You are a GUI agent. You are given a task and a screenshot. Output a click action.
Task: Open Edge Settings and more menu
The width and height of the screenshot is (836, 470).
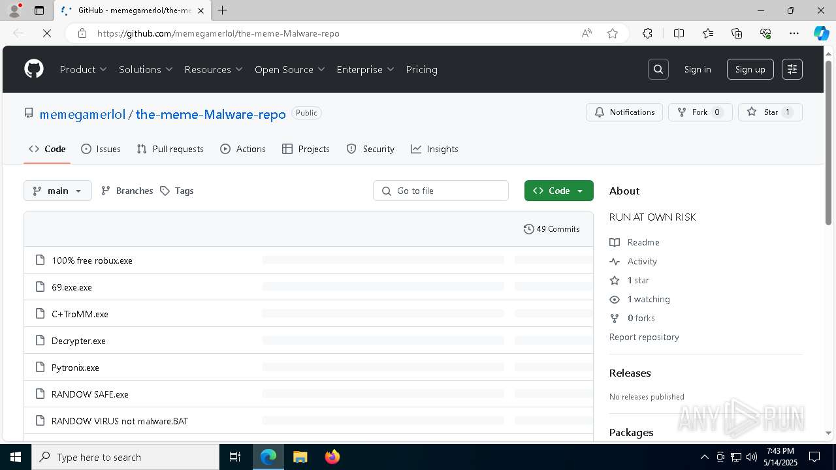[794, 33]
